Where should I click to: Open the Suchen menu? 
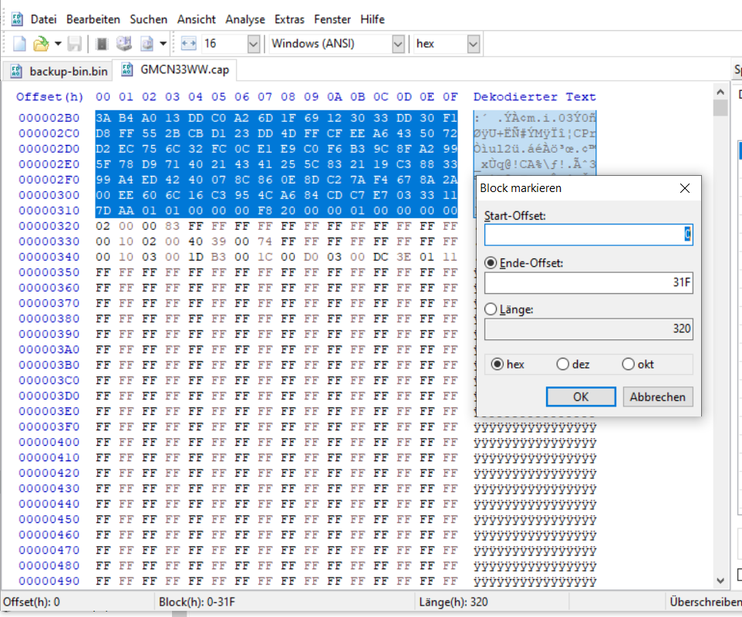tap(149, 19)
